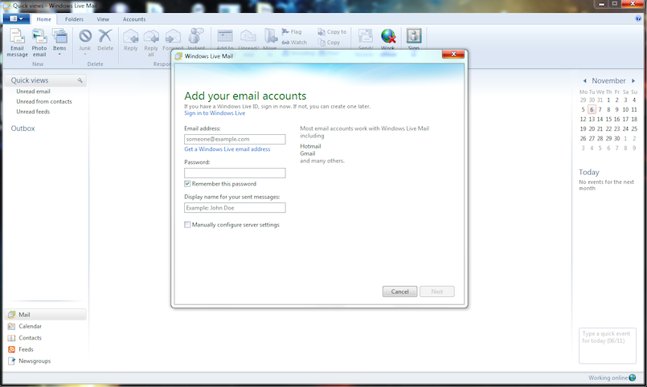Screen dimensions: 647x387
Task: Click the Copy to button
Action: click(x=332, y=32)
